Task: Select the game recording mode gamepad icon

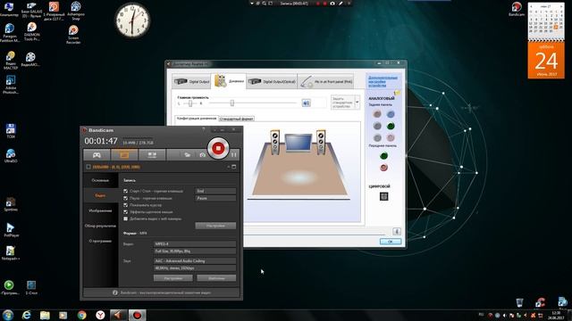Action: tap(97, 155)
